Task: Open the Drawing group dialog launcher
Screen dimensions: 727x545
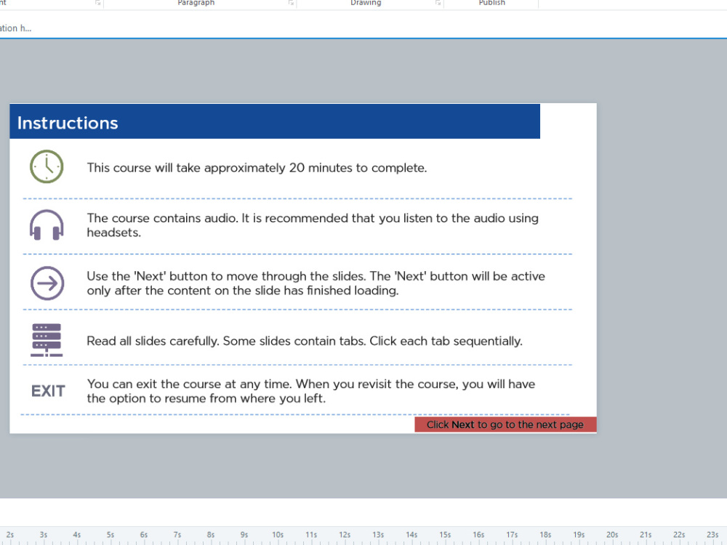Action: pyautogui.click(x=438, y=3)
